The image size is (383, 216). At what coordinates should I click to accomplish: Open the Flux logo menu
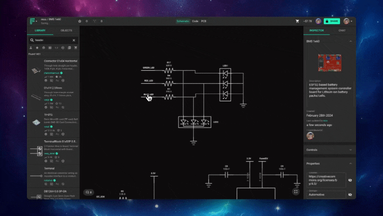point(33,21)
